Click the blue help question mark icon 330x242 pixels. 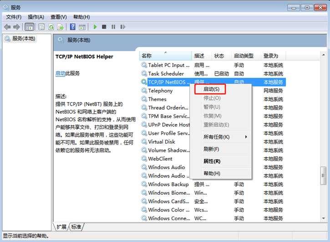pyautogui.click(x=72, y=27)
